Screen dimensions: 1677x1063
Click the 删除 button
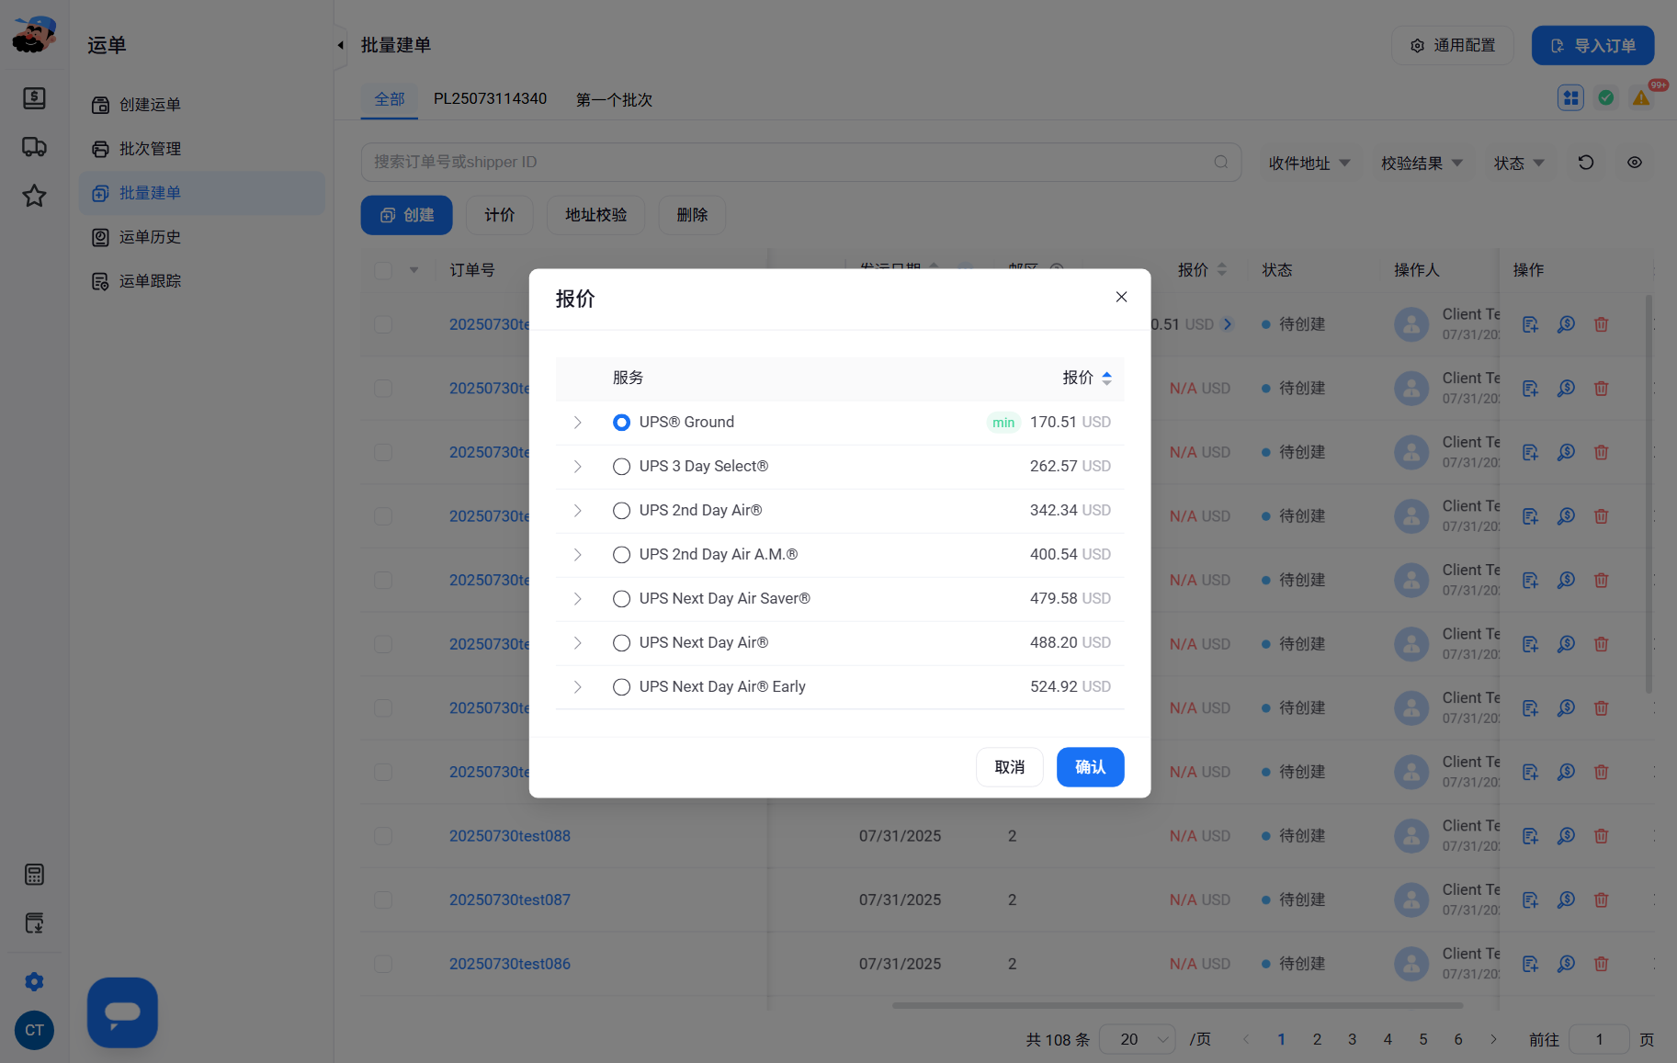[692, 215]
